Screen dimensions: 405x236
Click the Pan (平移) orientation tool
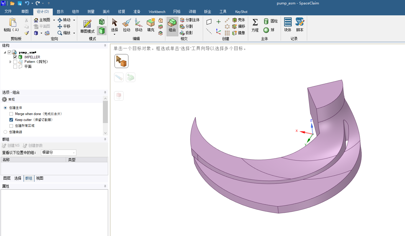click(x=64, y=26)
